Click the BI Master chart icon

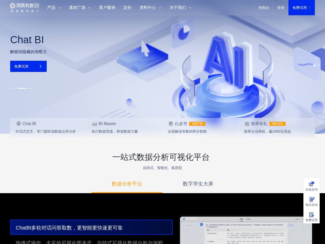94,124
